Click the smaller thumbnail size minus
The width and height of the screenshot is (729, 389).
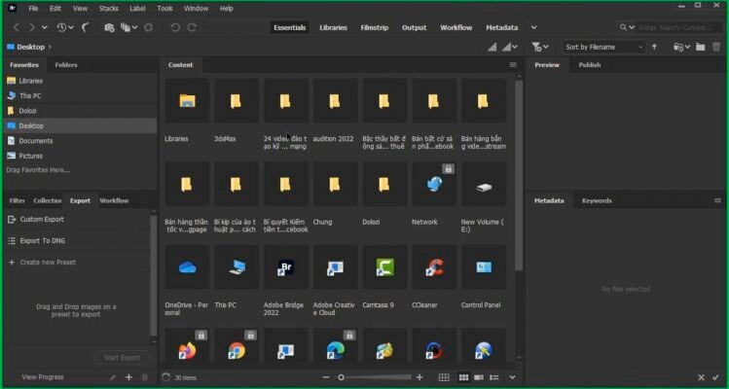tap(326, 377)
